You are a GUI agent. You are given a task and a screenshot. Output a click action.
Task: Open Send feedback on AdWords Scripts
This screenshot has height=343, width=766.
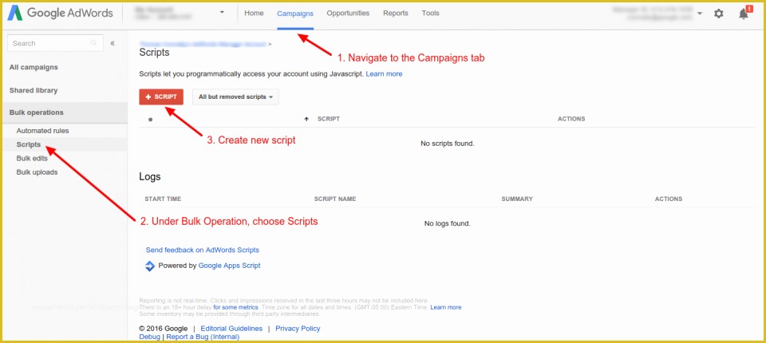point(202,250)
